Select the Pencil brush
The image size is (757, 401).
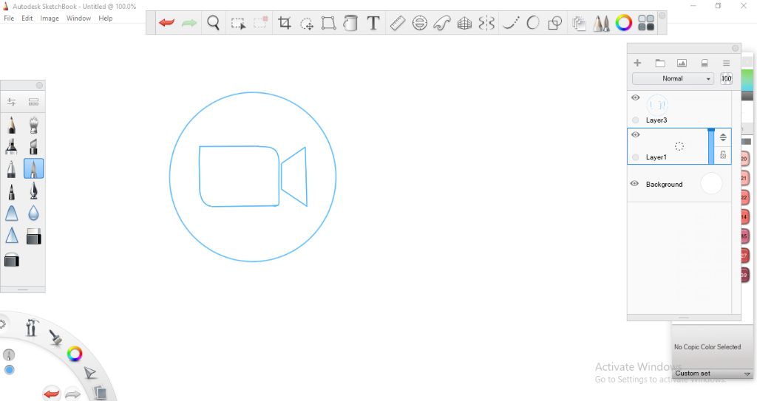tap(12, 125)
